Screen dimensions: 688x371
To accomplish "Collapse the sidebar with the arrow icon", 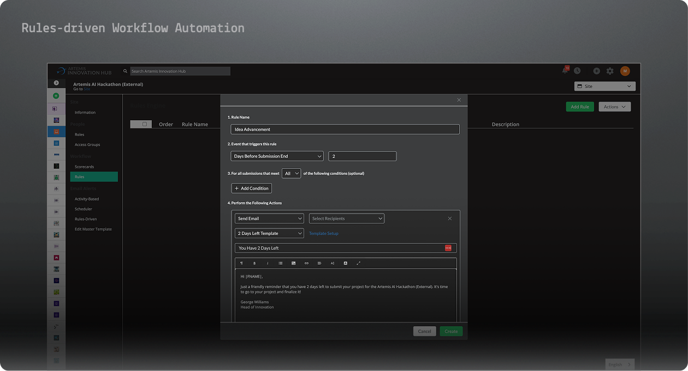I will [56, 82].
